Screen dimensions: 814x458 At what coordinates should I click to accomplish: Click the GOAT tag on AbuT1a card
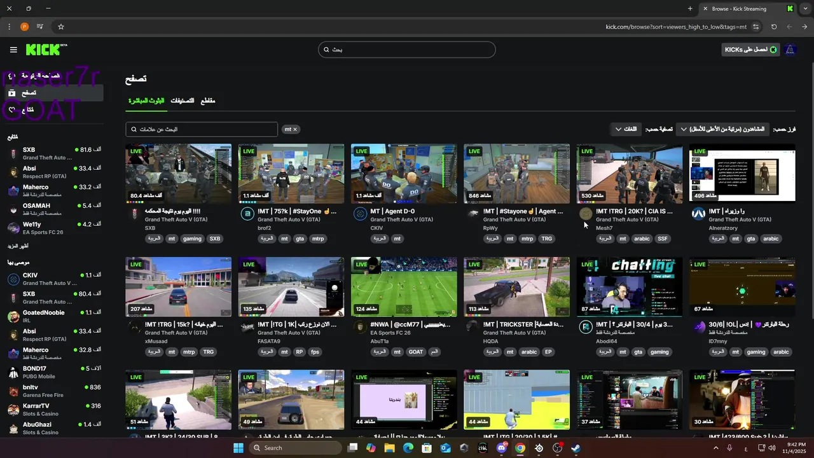pos(416,352)
